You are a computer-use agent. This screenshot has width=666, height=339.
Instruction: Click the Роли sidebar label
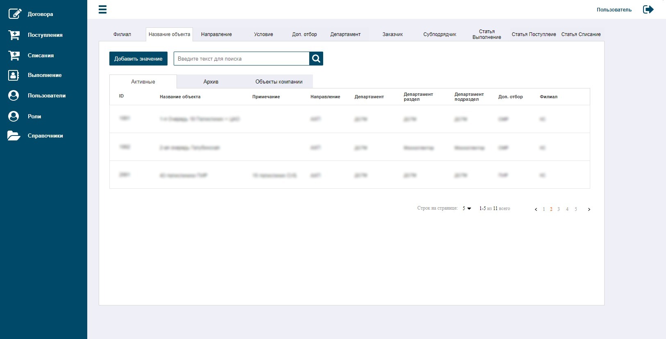(x=34, y=116)
